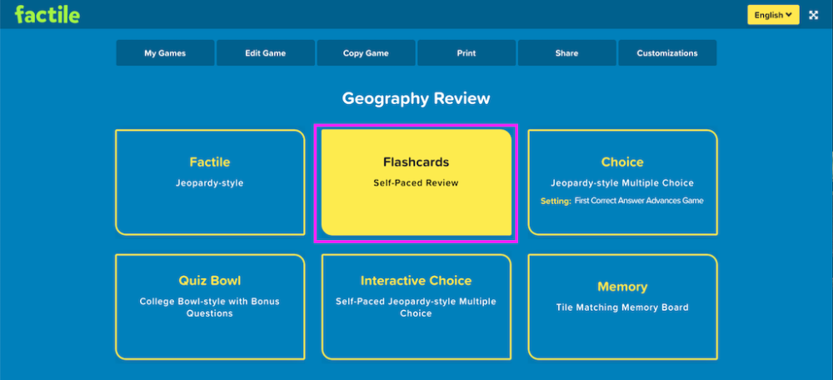Enter fullscreen mode using the expand icon

point(814,15)
